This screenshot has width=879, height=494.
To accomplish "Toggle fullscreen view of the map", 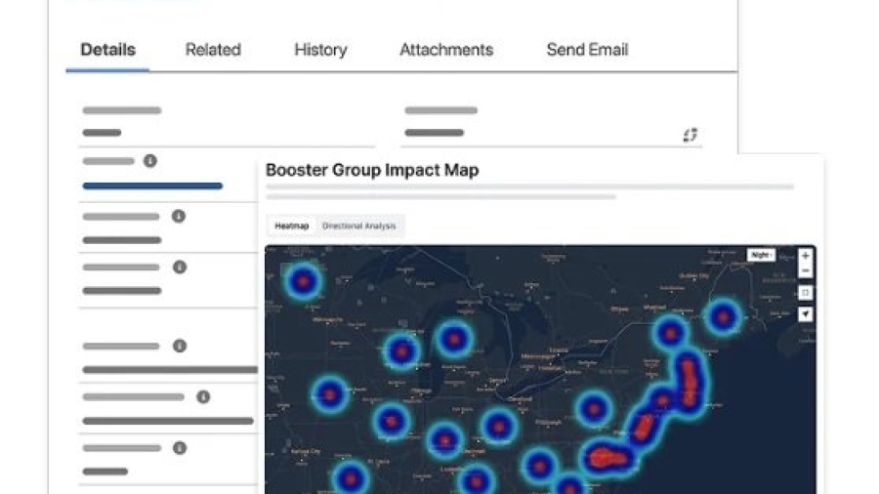I will pyautogui.click(x=805, y=293).
